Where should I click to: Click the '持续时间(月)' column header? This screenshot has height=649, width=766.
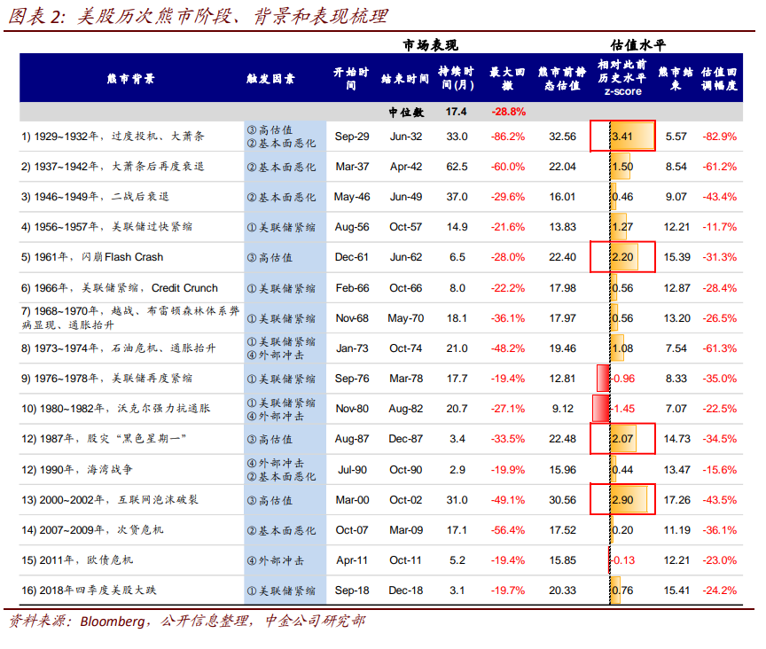[457, 78]
